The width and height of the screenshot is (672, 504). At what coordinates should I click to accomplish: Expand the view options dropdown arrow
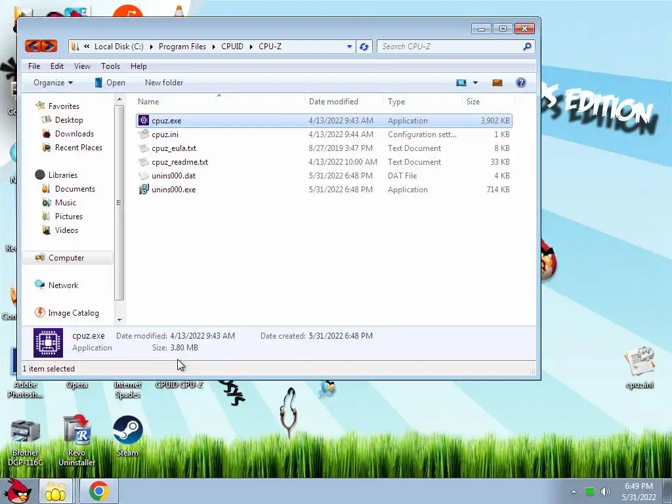point(475,83)
